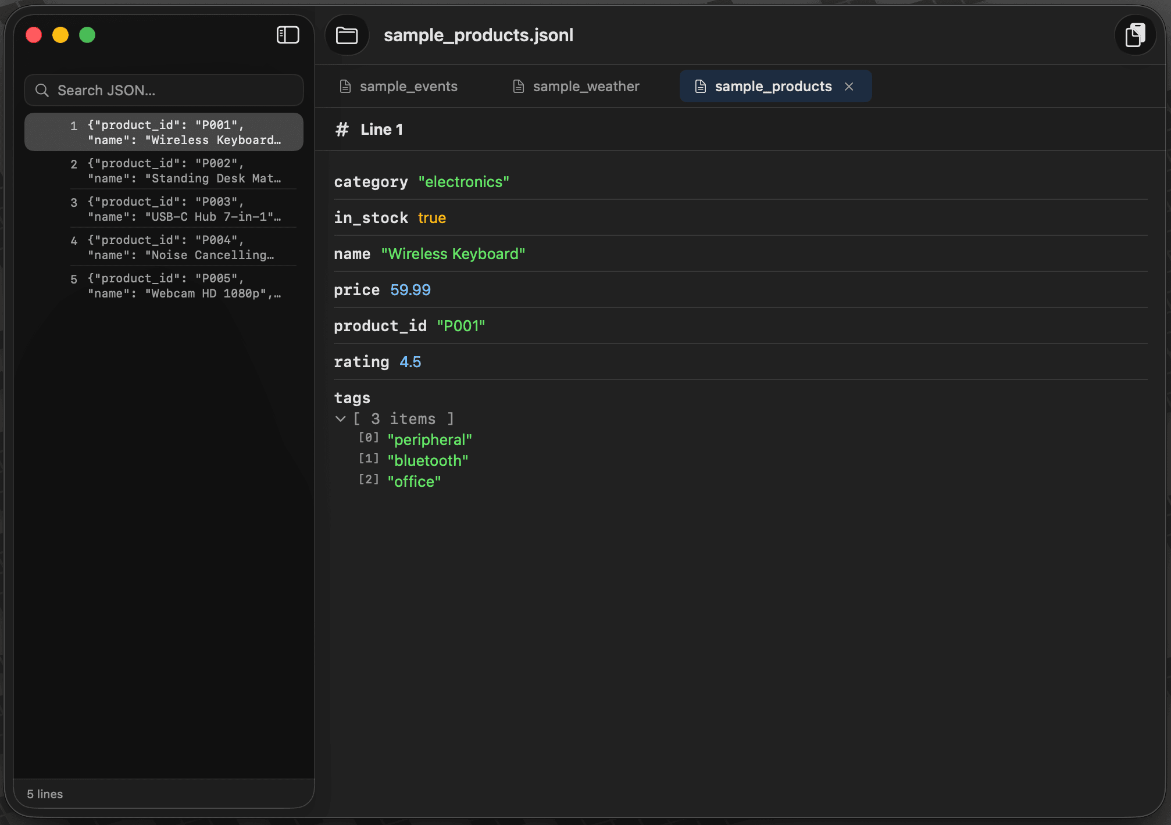Select the sample_products tab
The image size is (1171, 825).
point(775,87)
